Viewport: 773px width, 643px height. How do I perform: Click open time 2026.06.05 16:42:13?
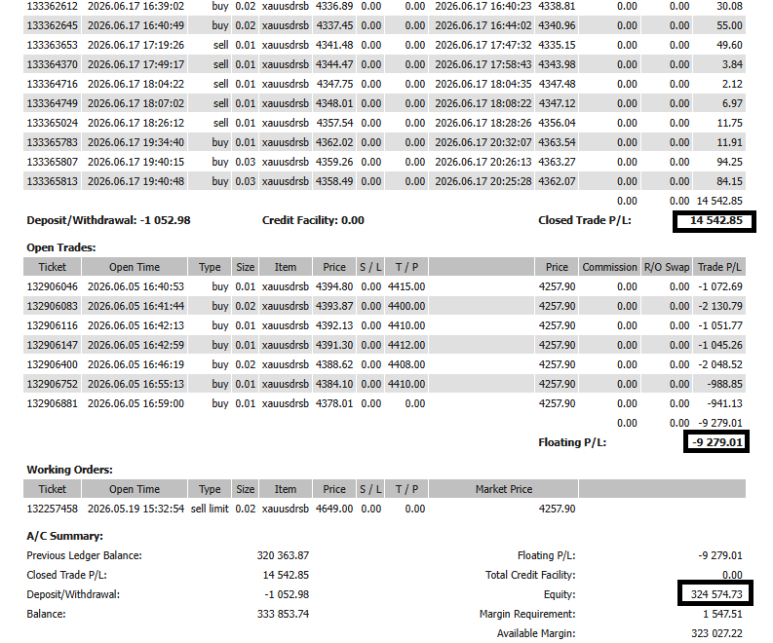(135, 325)
